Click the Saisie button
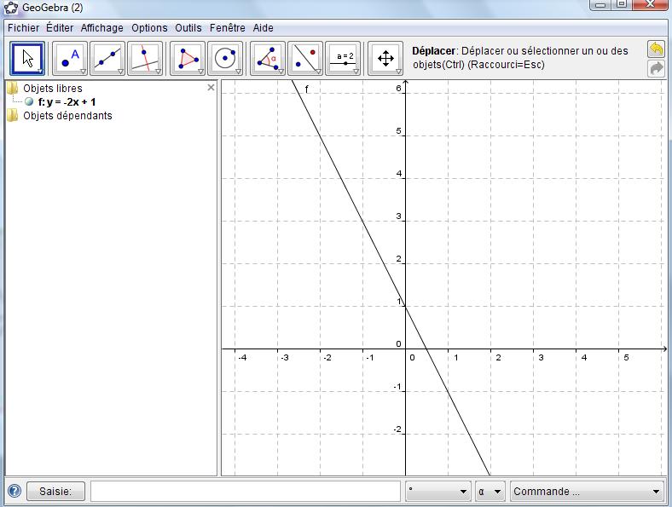 (x=55, y=491)
